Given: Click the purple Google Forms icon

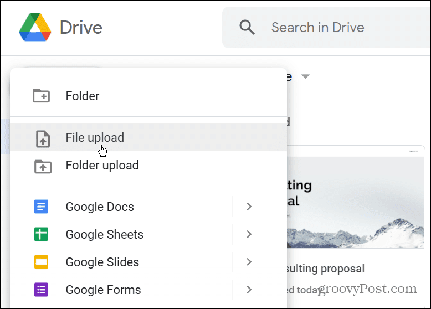Looking at the screenshot, I should [41, 290].
